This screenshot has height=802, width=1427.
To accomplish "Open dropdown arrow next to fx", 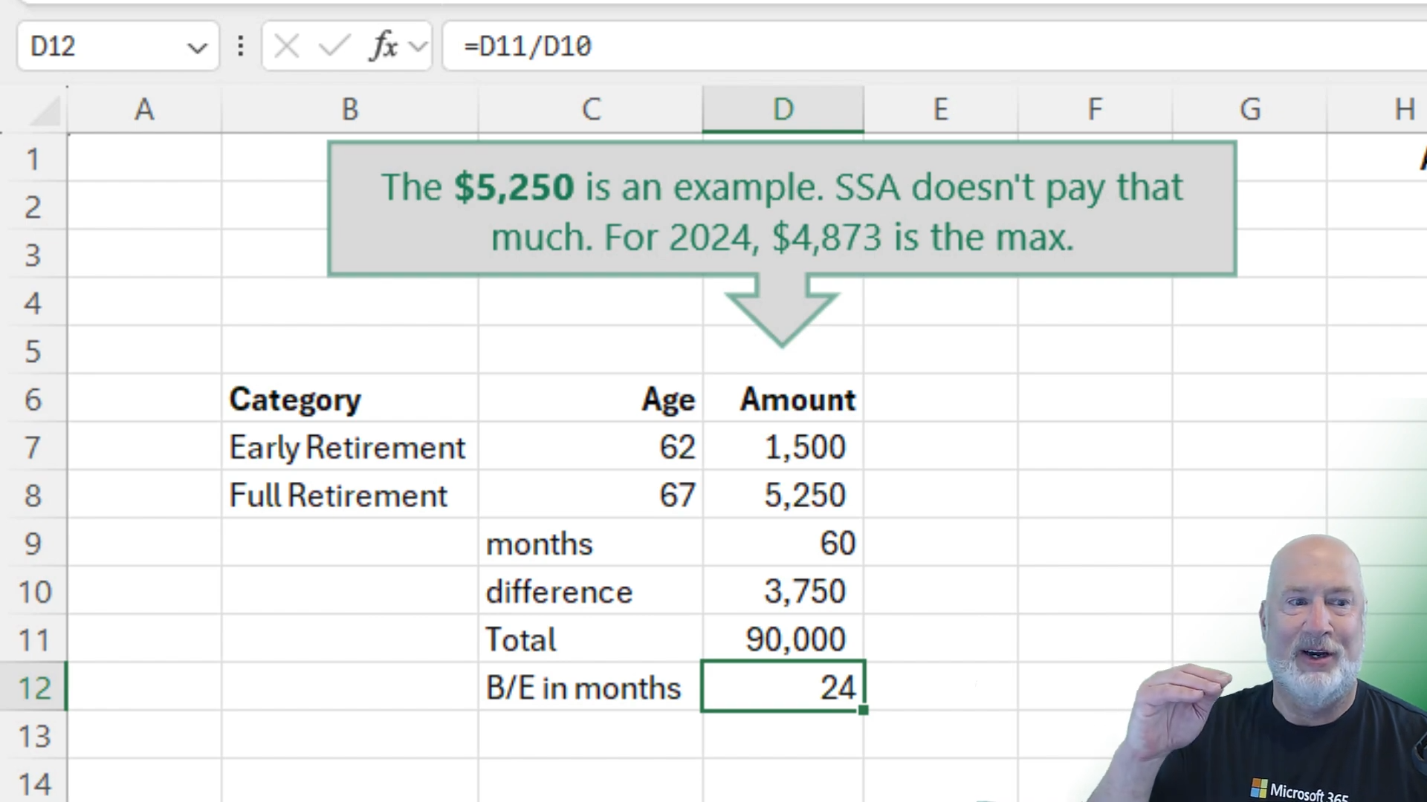I will [418, 48].
